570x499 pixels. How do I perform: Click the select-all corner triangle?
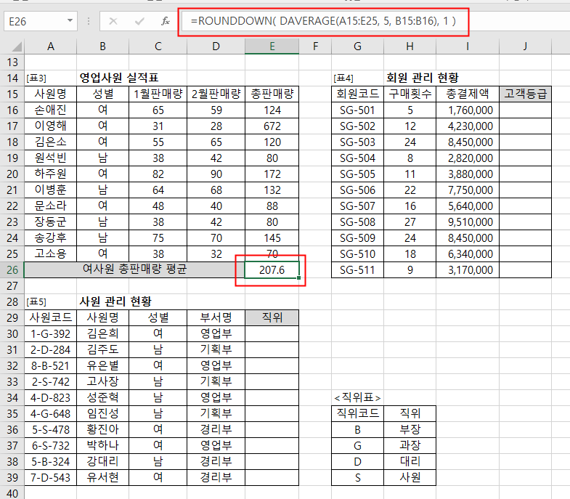click(x=17, y=46)
